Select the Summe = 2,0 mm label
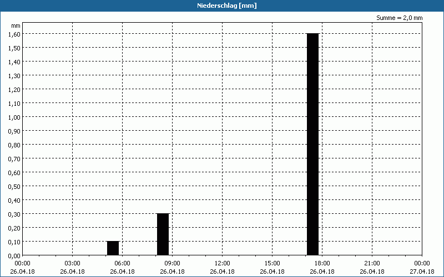Screen dimensions: 444x277 click(x=399, y=18)
